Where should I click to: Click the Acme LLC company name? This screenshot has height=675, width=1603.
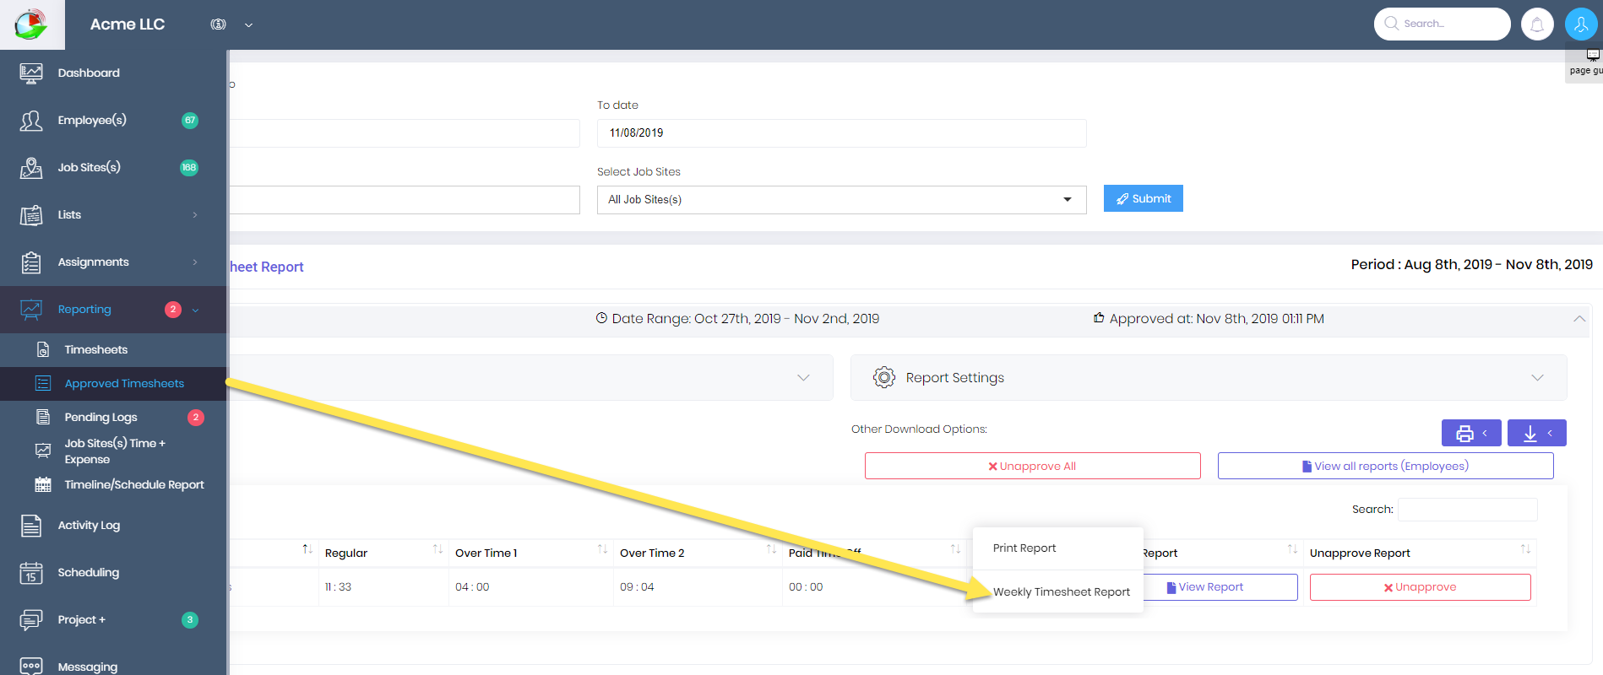coord(128,24)
